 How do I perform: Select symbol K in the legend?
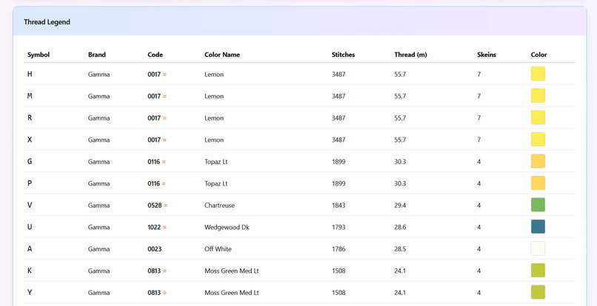[x=30, y=271]
